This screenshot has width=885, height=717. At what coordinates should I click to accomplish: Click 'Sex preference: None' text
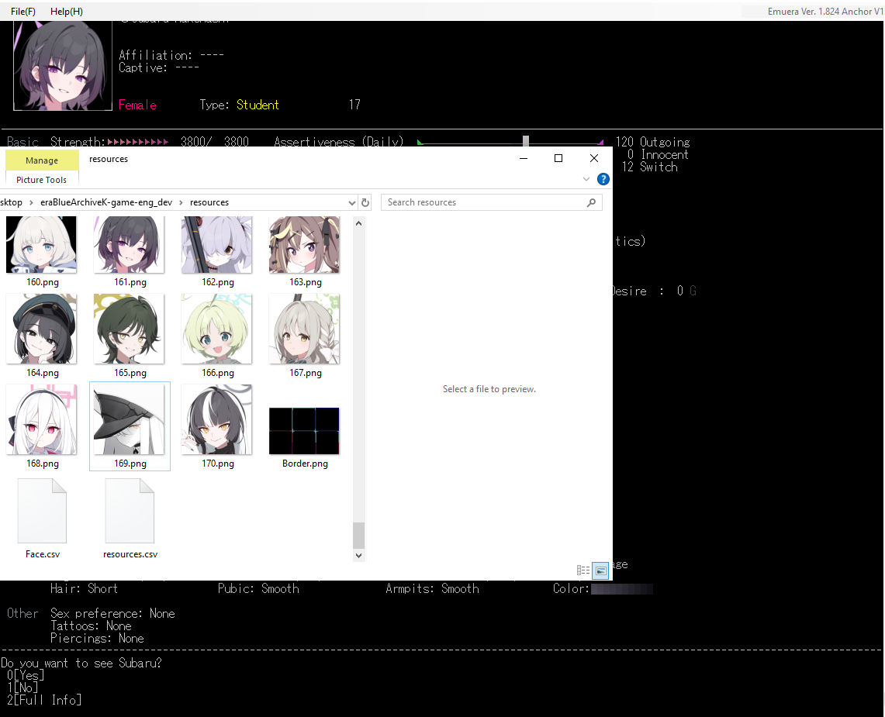[112, 614]
